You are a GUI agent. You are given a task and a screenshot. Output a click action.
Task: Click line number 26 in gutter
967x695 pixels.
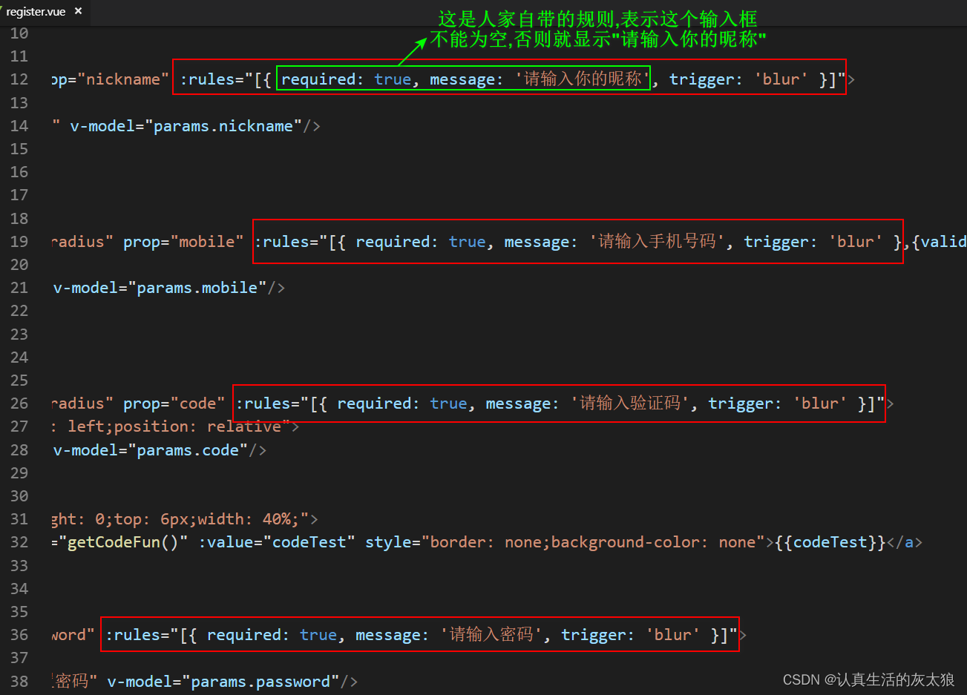(x=19, y=404)
